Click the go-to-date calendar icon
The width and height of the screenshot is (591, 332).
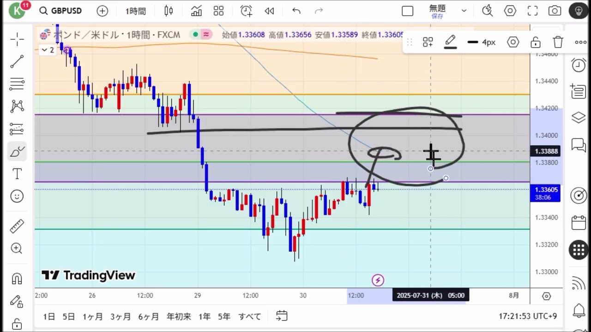(282, 316)
